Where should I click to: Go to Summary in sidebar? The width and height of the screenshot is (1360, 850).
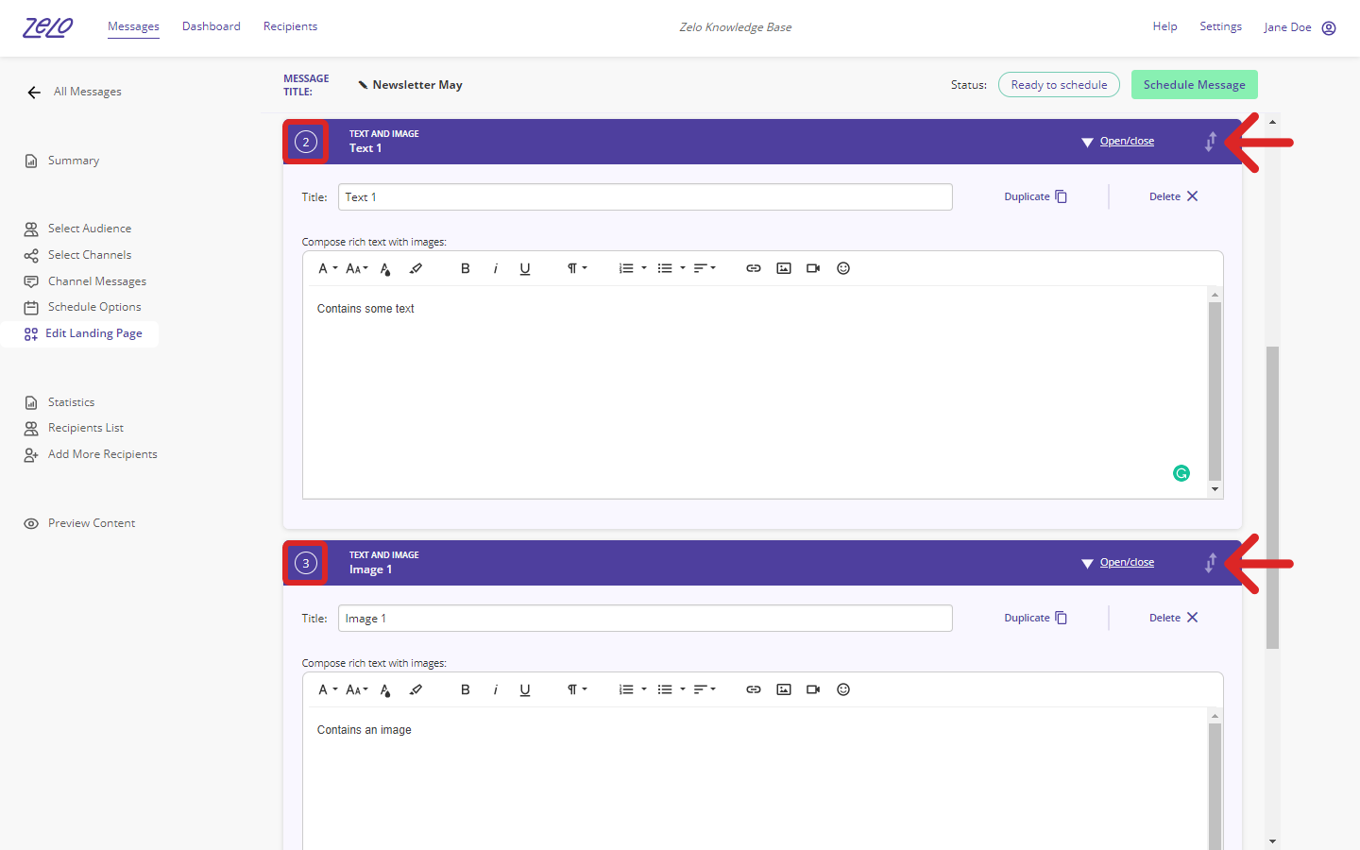[62, 161]
